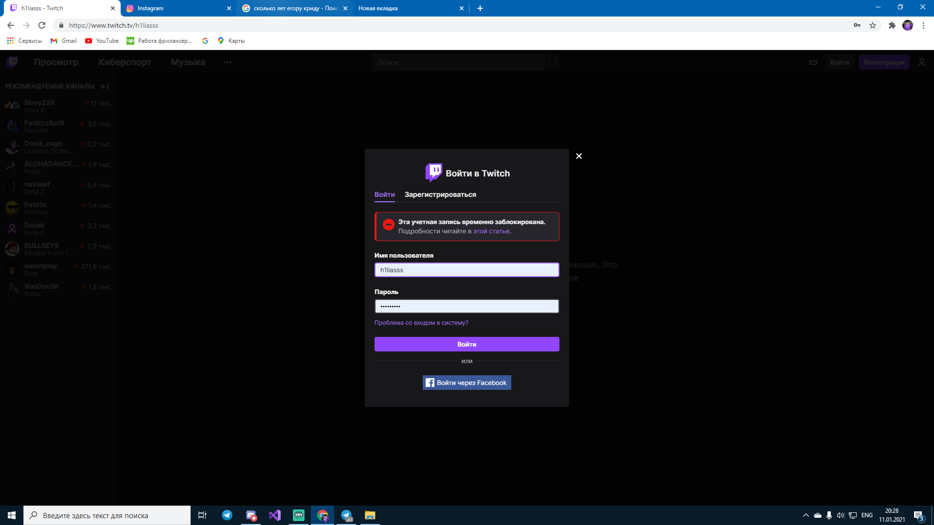Click the Windows taskbar search box
Image resolution: width=934 pixels, height=525 pixels.
click(x=107, y=515)
